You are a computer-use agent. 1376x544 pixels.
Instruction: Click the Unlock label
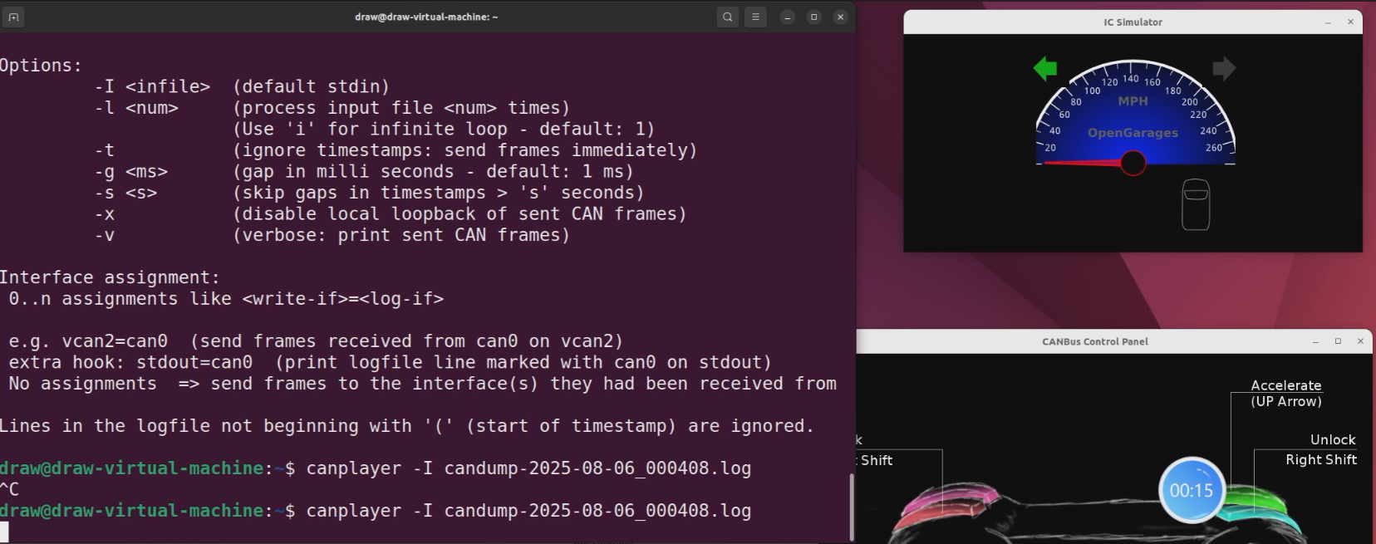(x=1333, y=439)
